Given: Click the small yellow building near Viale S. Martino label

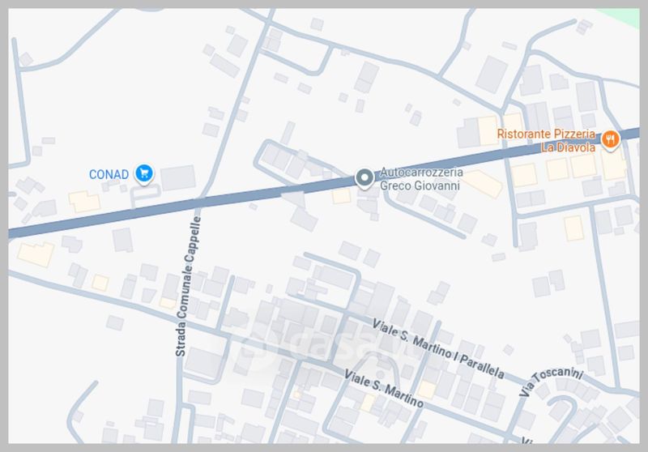Looking at the screenshot, I should point(367,403).
